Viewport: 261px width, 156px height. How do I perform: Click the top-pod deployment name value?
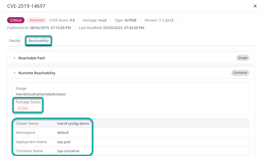(x=64, y=142)
